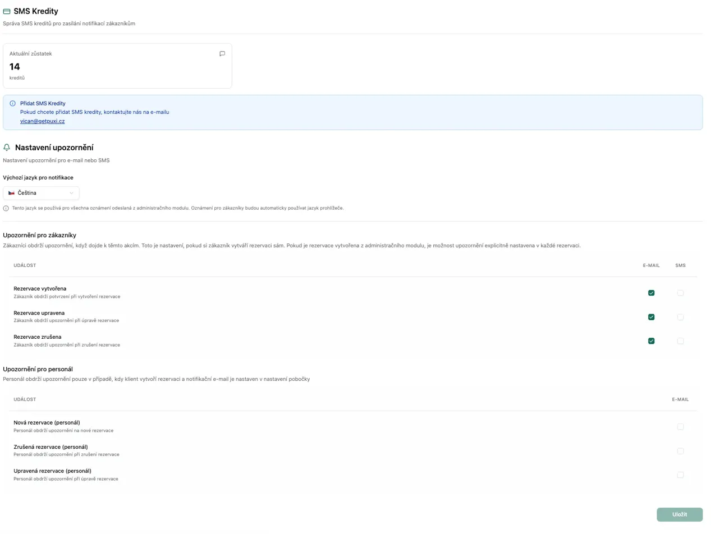Enable SMS for Rezervace zrušena
The image size is (711, 534).
[x=680, y=341]
